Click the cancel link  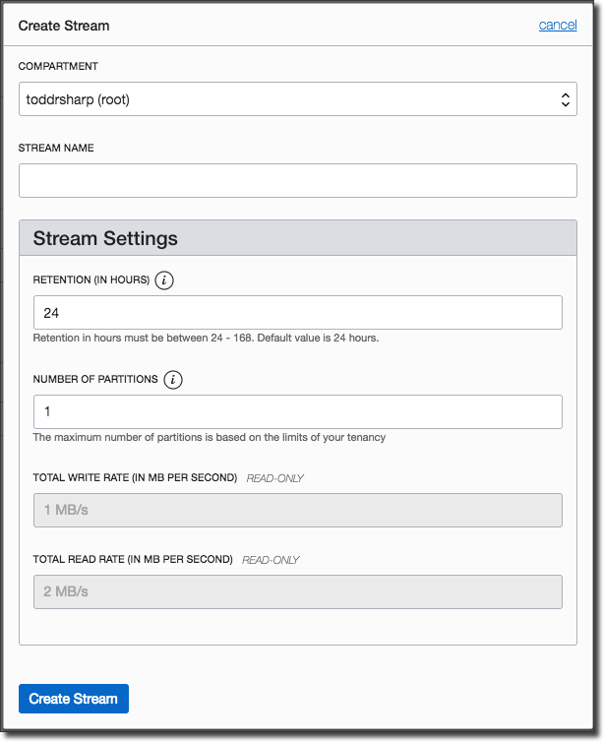(x=558, y=25)
